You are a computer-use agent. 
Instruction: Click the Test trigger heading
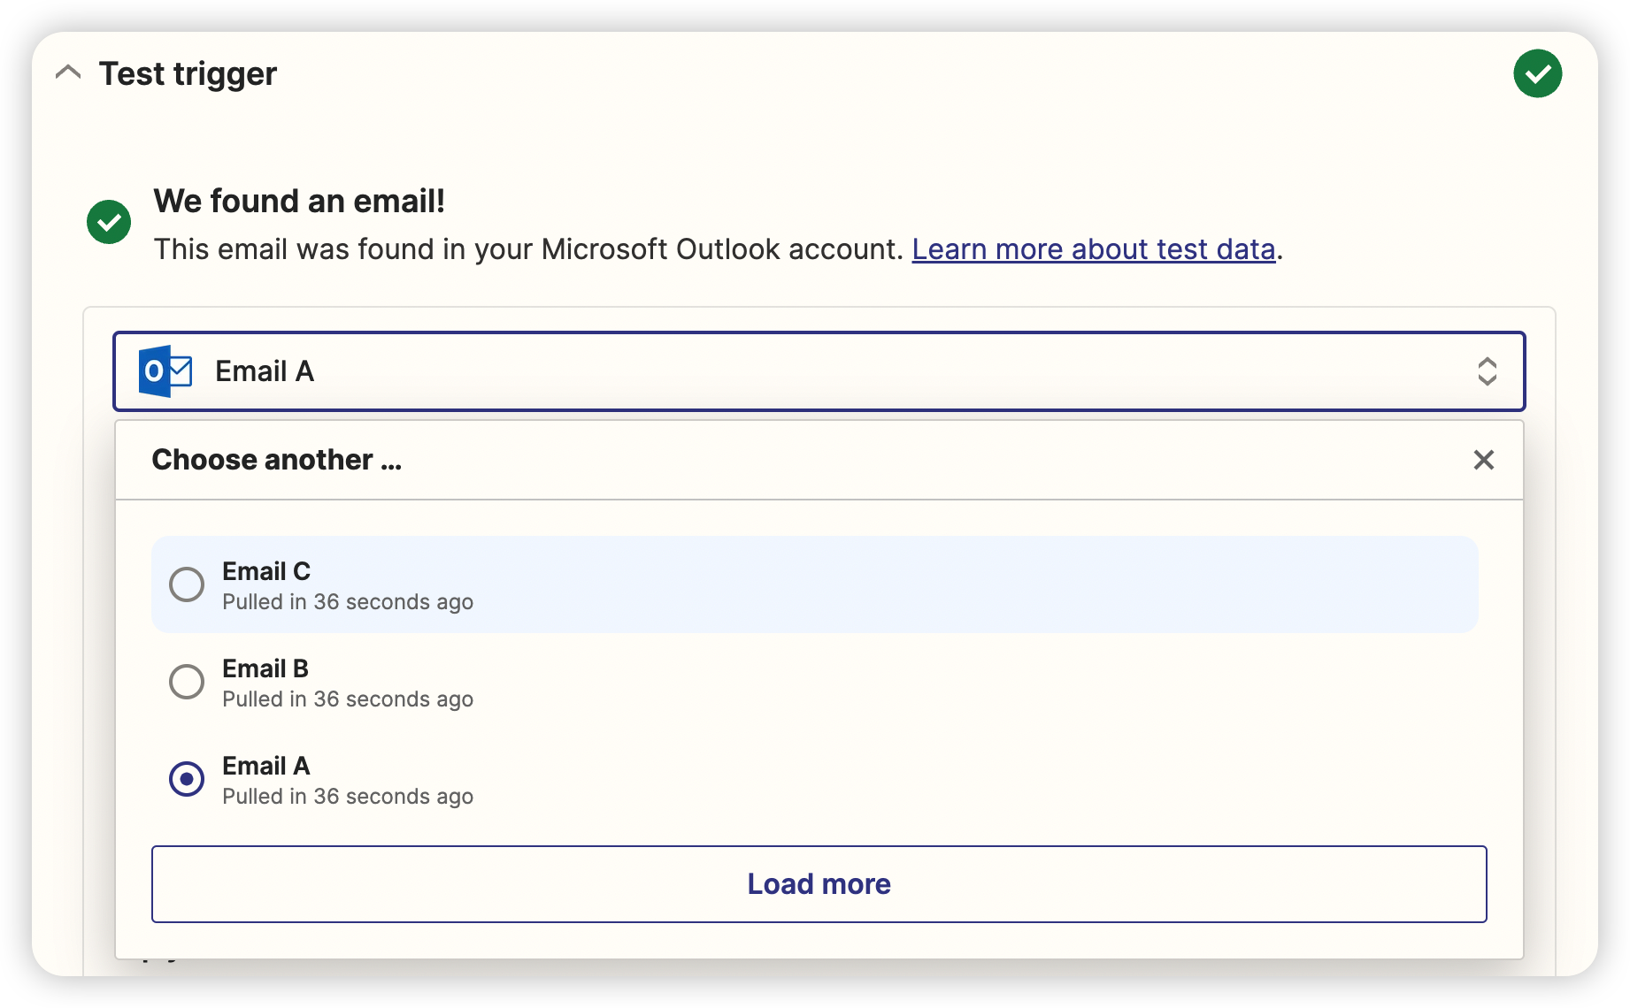click(188, 74)
